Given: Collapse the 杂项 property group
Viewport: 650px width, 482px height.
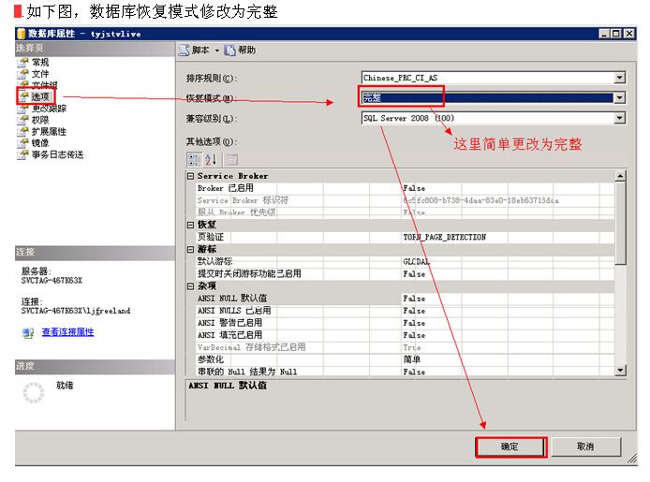Looking at the screenshot, I should tap(191, 286).
